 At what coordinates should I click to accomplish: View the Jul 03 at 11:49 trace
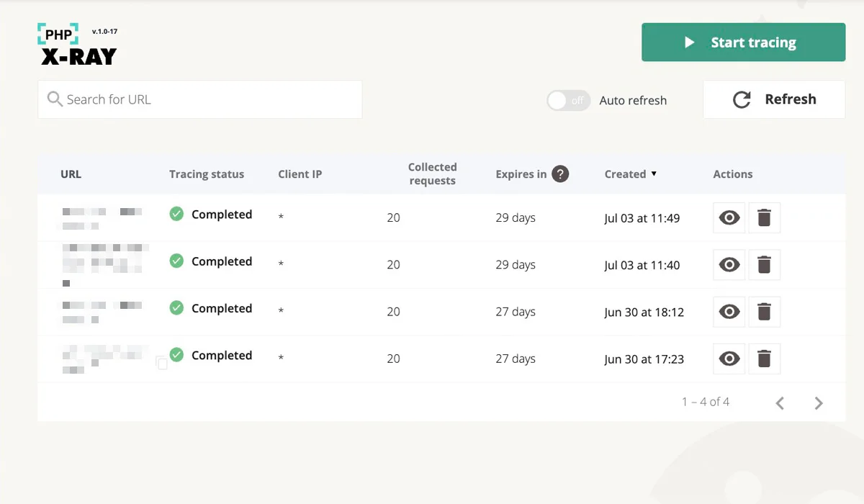tap(729, 218)
